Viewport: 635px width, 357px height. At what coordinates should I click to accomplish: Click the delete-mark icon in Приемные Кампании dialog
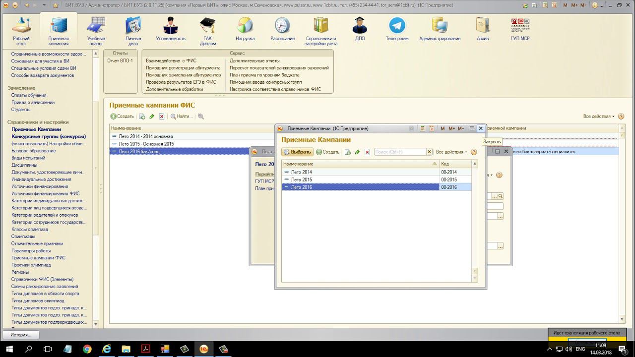pyautogui.click(x=367, y=152)
